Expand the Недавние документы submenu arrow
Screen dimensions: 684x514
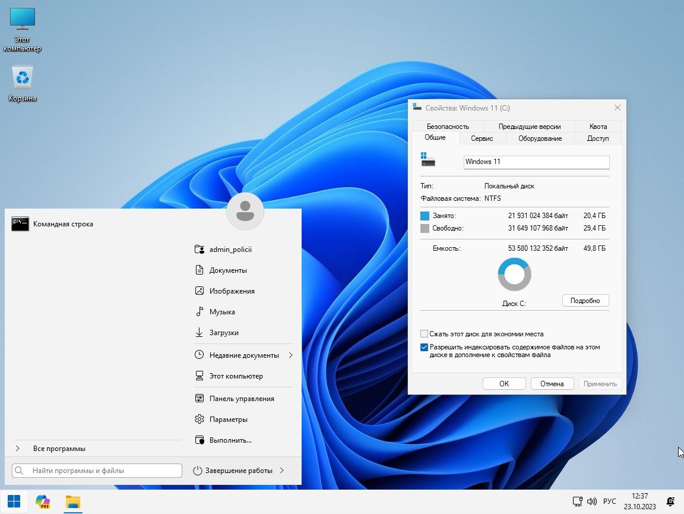pyautogui.click(x=290, y=355)
